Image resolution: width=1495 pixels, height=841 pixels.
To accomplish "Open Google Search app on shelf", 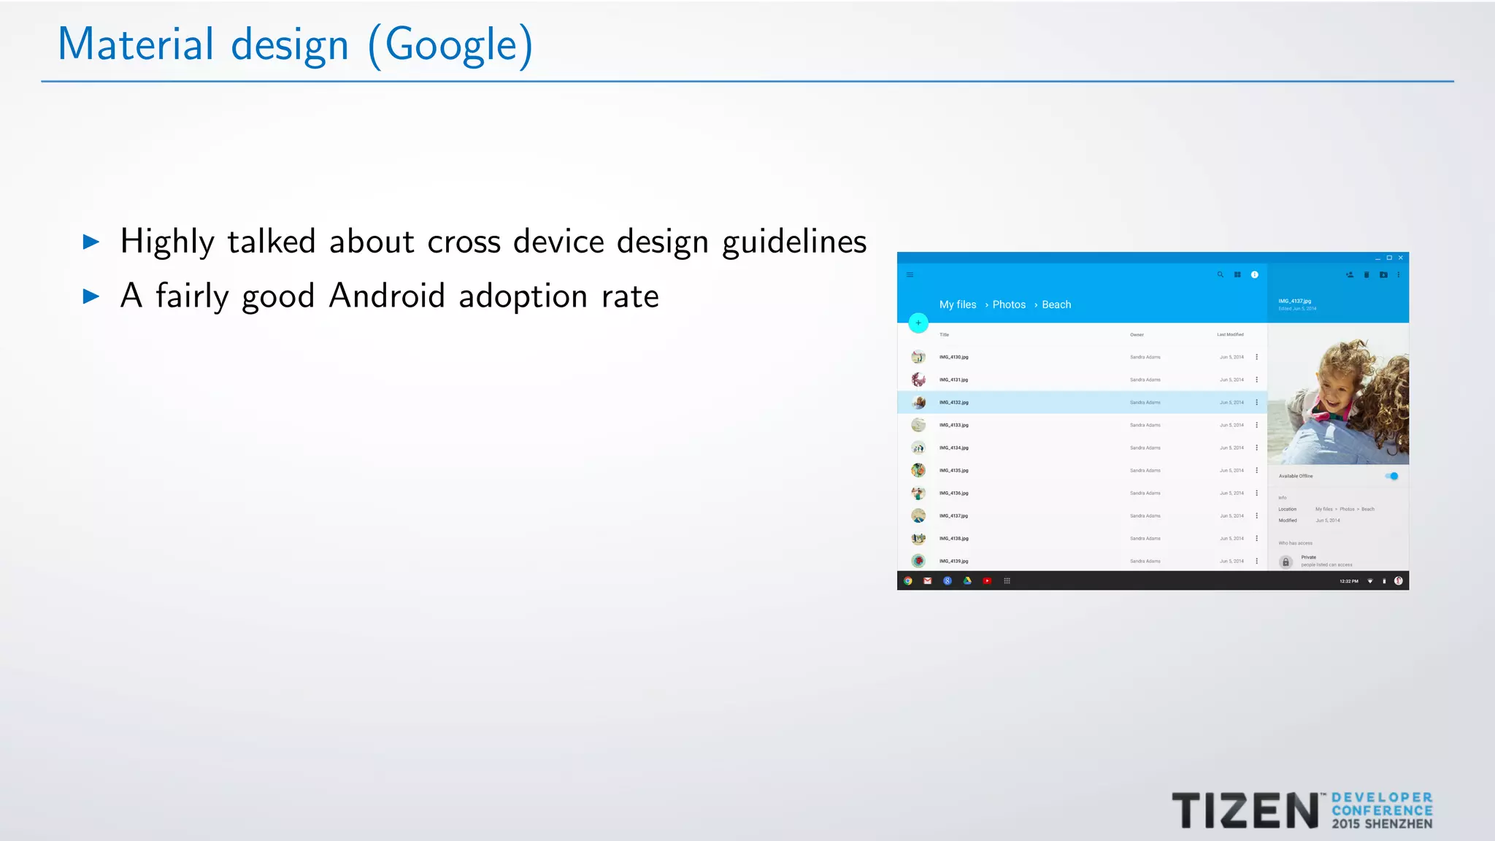I will coord(948,581).
